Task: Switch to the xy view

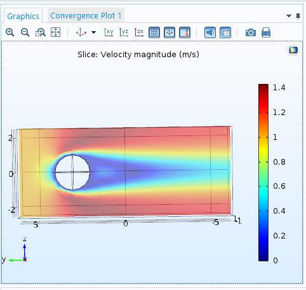Action: pos(109,32)
